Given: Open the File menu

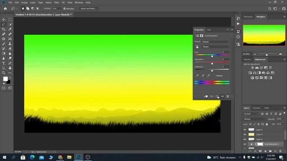Looking at the screenshot, I should 10,3.
